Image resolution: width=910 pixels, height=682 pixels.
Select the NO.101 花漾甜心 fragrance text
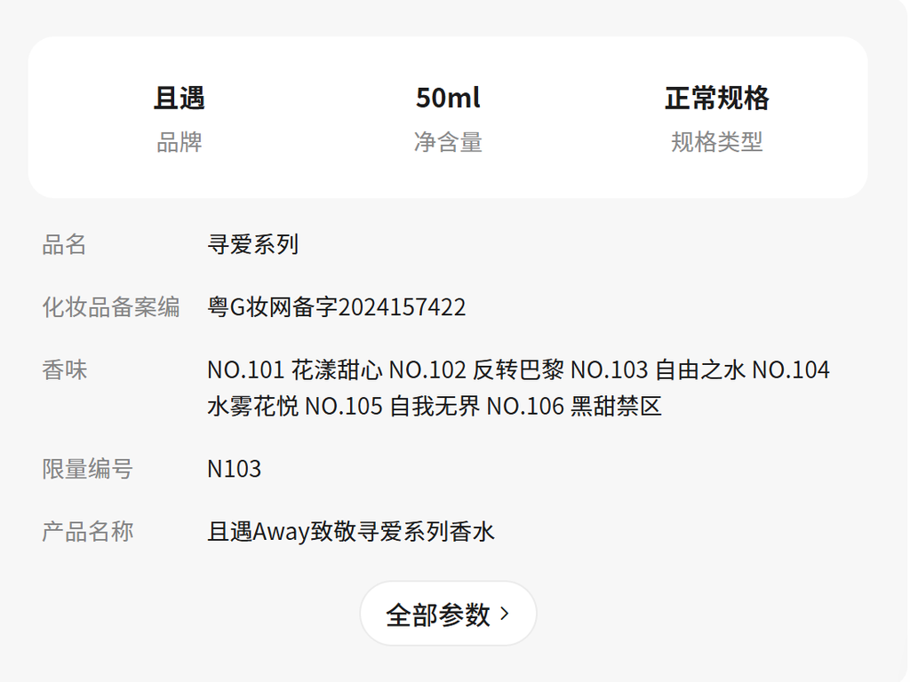click(x=295, y=369)
